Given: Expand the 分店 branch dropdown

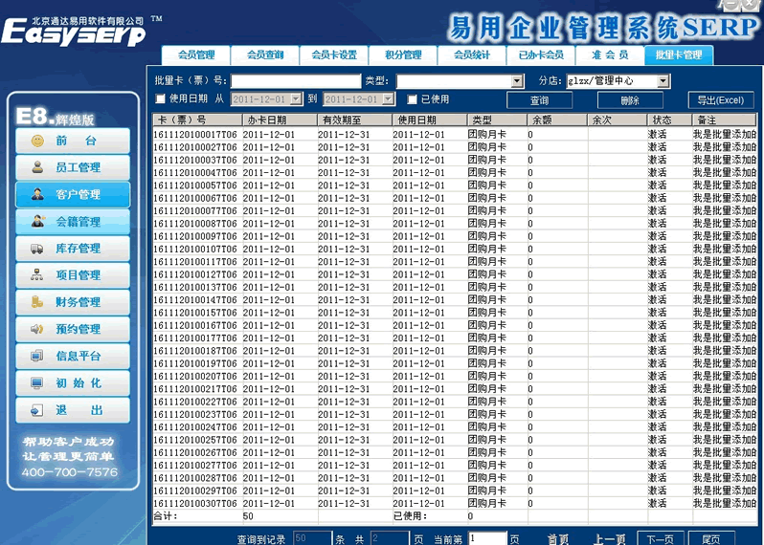Looking at the screenshot, I should pos(663,81).
